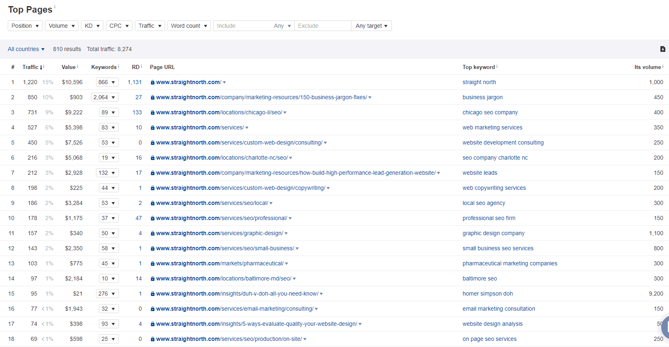Click the 'web marketing services' keyword
This screenshot has width=669, height=347.
492,127
